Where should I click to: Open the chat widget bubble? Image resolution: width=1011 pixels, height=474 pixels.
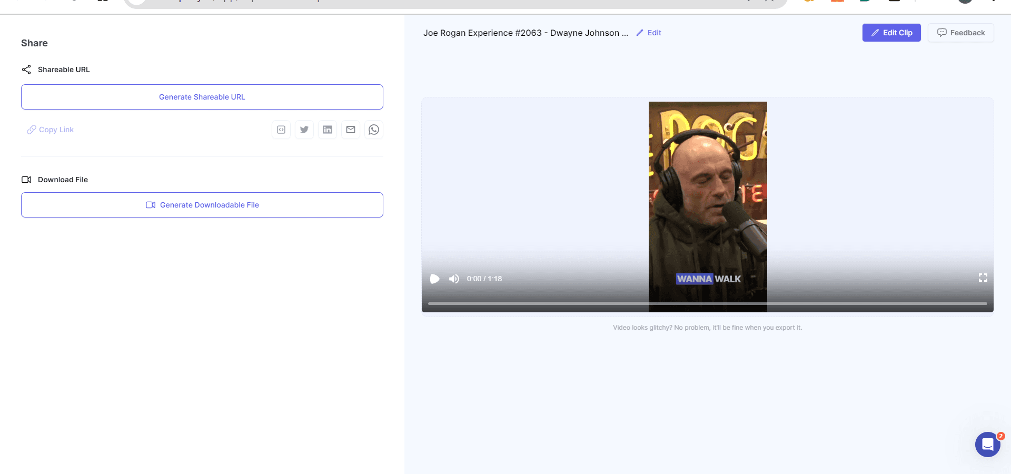(x=987, y=445)
